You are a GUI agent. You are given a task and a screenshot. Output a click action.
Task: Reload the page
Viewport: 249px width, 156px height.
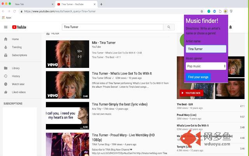(15, 11)
